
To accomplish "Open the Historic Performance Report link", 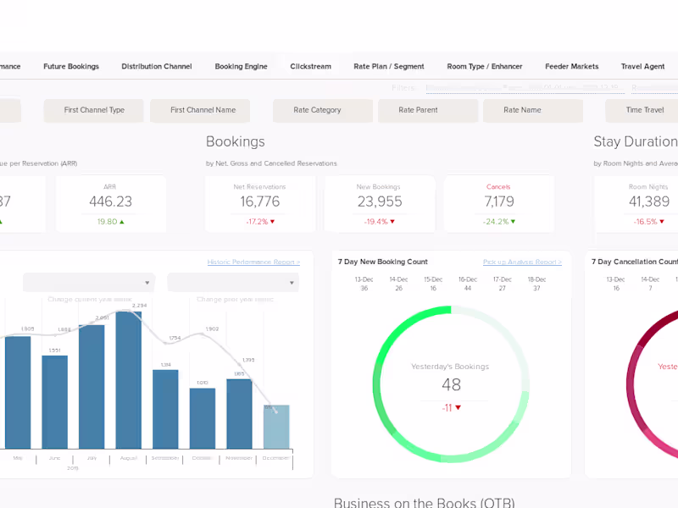I will (253, 262).
